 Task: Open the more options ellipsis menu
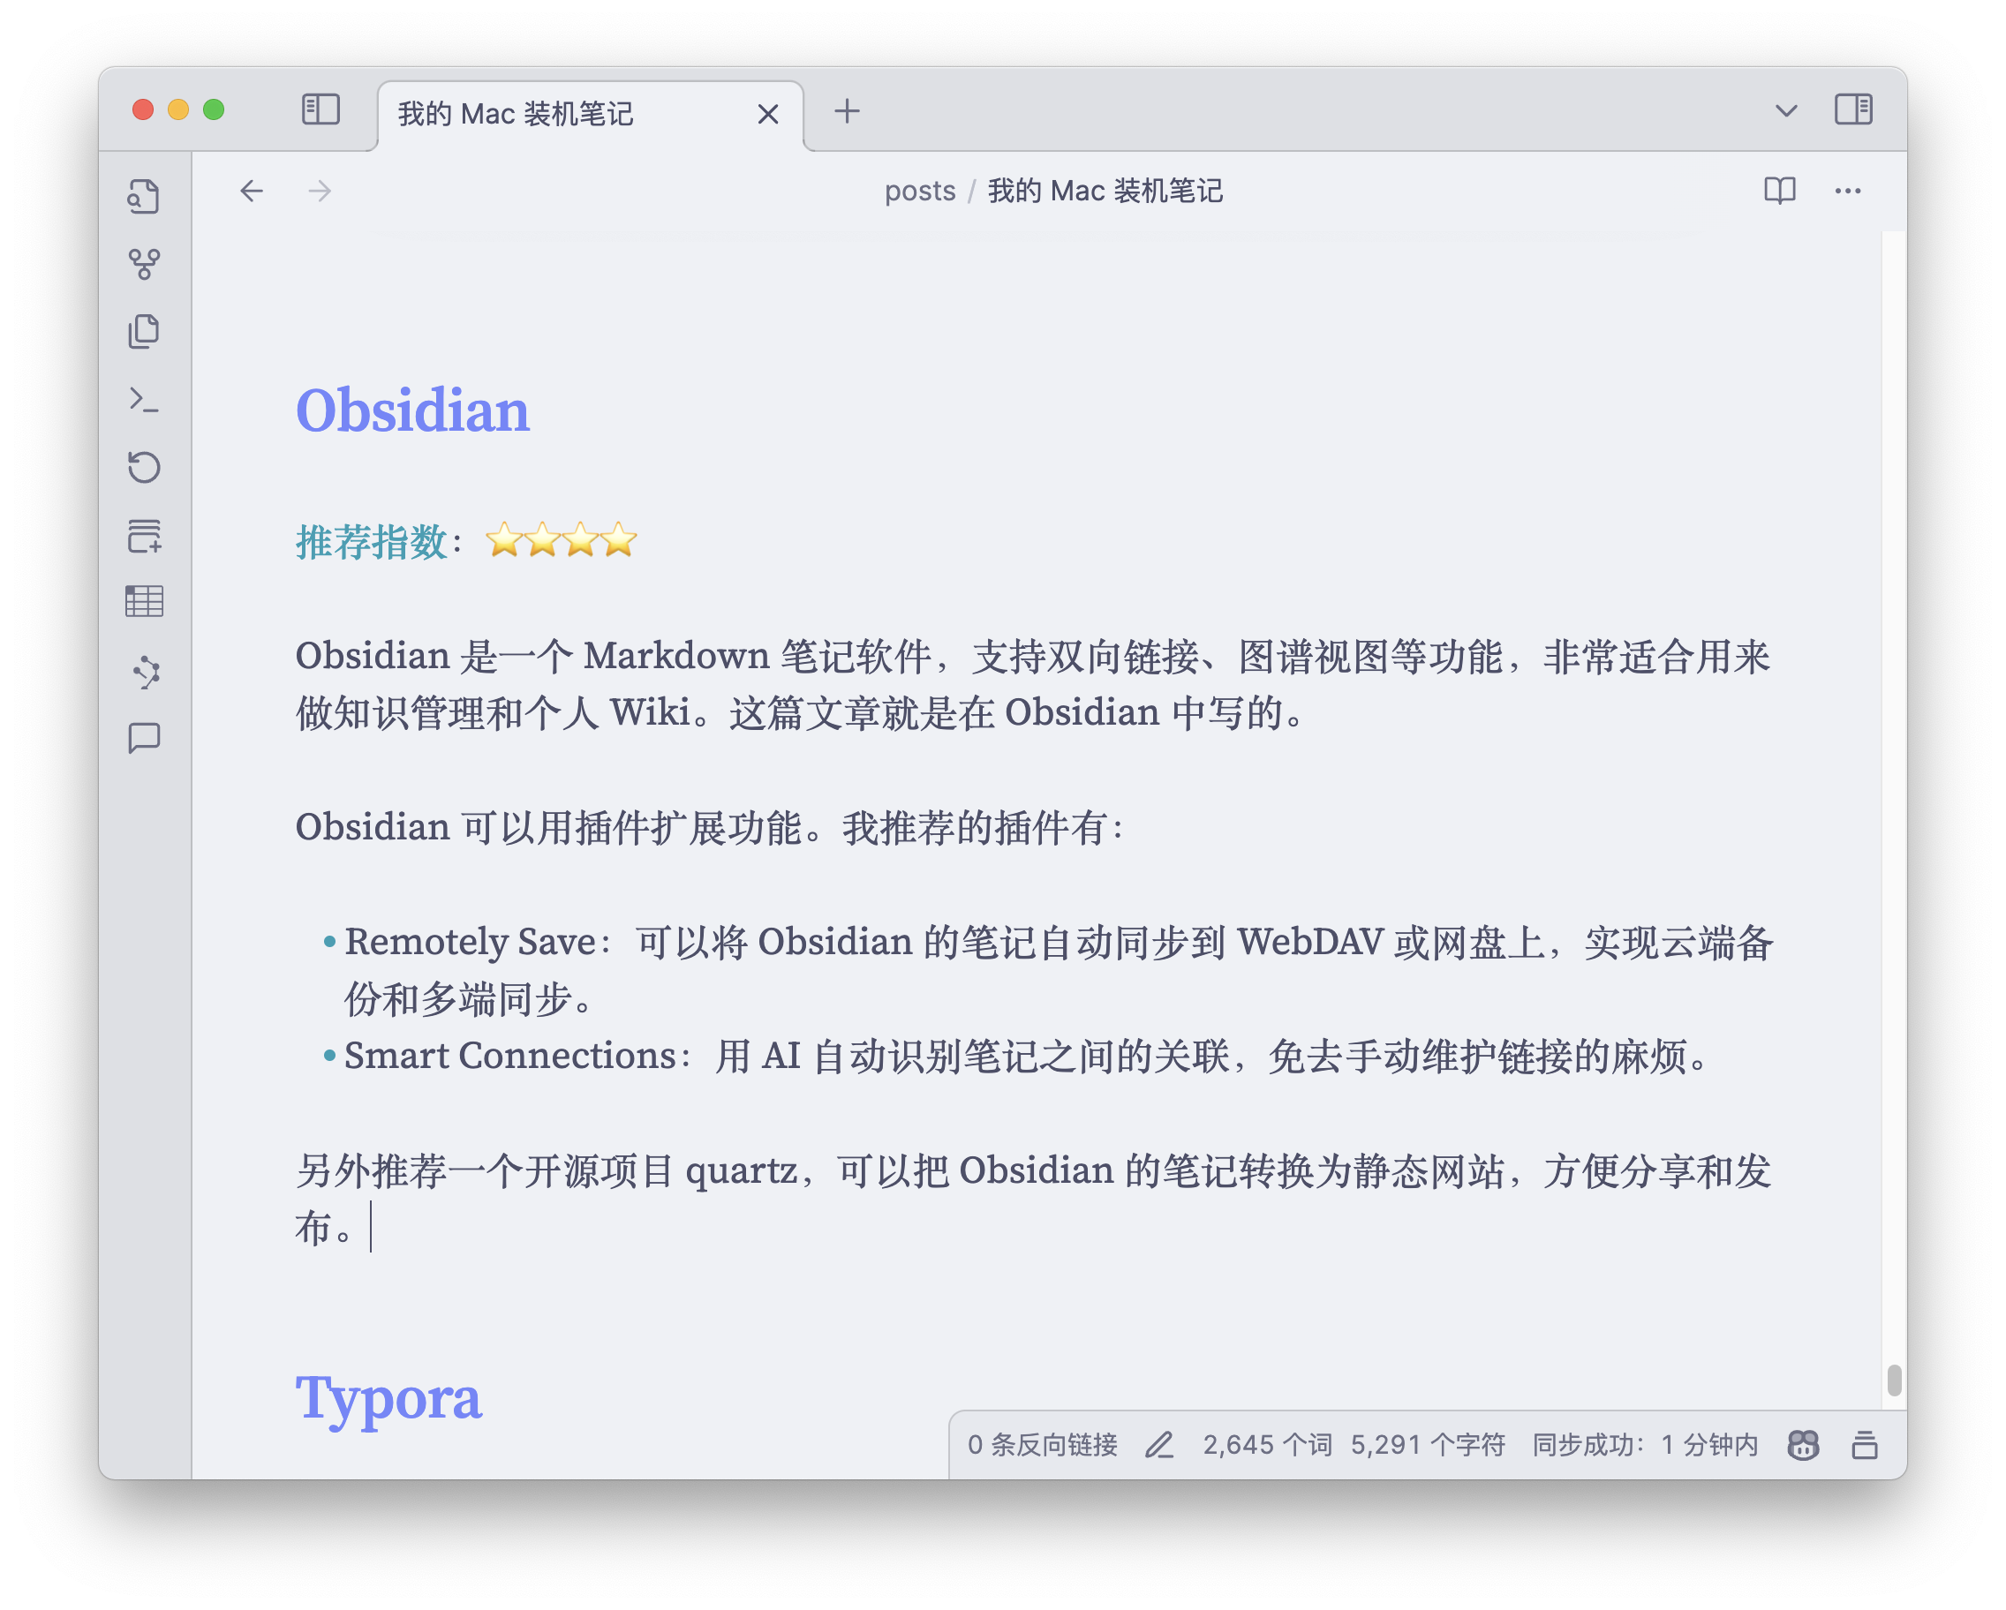point(1847,191)
